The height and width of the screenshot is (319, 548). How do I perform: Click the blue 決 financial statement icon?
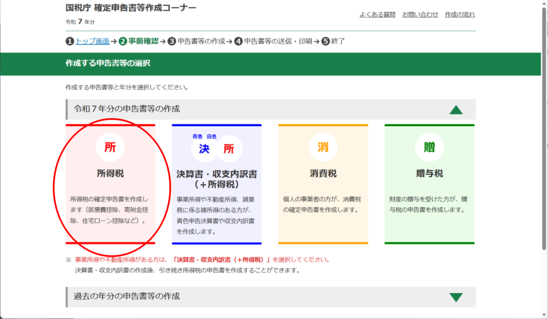tap(204, 148)
